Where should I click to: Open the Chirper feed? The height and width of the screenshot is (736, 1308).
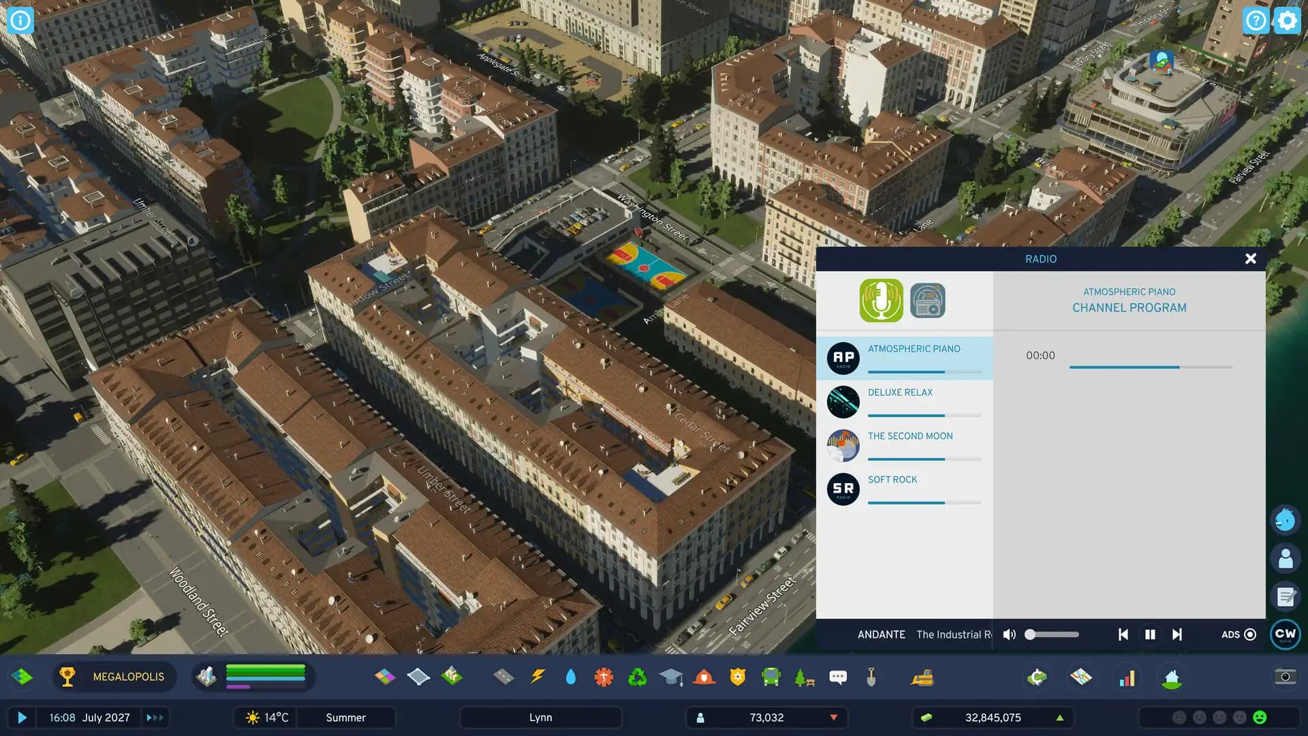[x=1284, y=520]
